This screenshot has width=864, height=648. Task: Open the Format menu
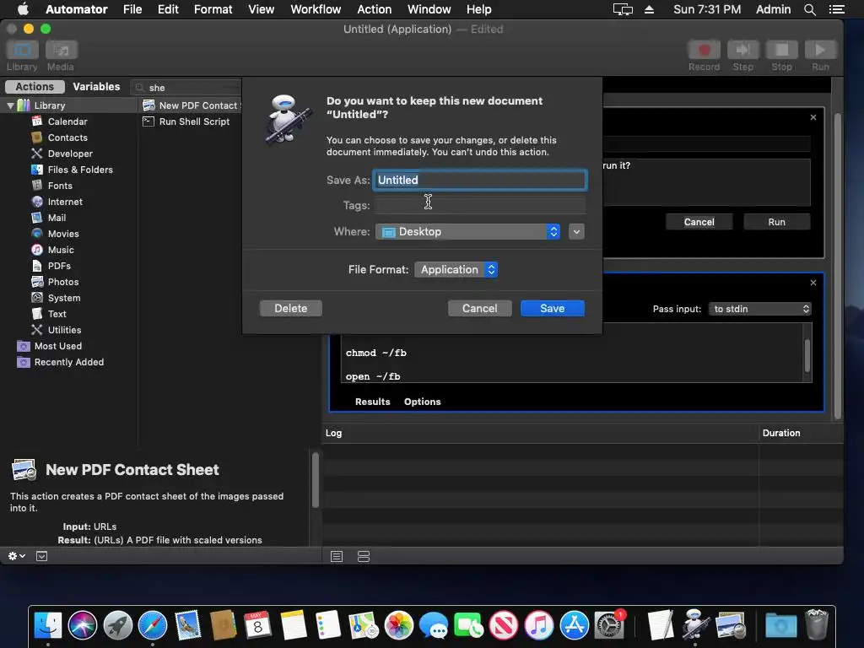[213, 9]
